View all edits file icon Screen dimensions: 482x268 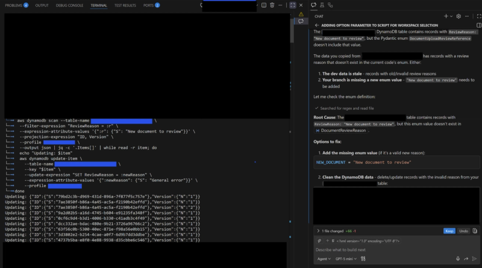[x=475, y=231]
